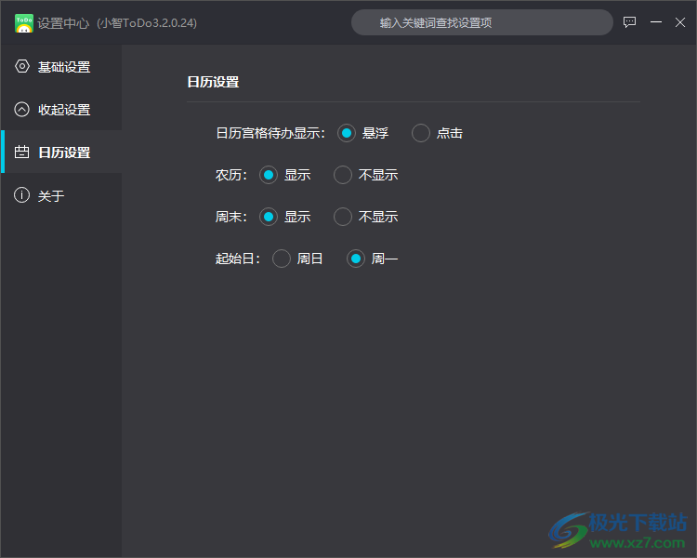697x558 pixels.
Task: Open the 关于 page
Action: tap(61, 195)
